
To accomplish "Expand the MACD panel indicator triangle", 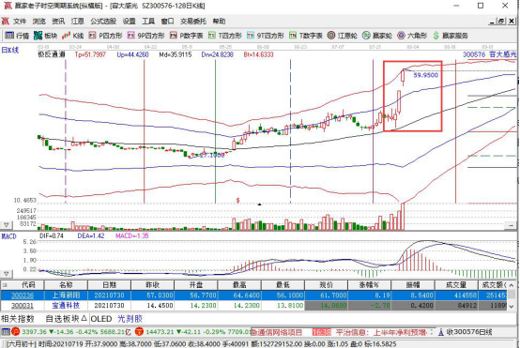I will point(7,274).
